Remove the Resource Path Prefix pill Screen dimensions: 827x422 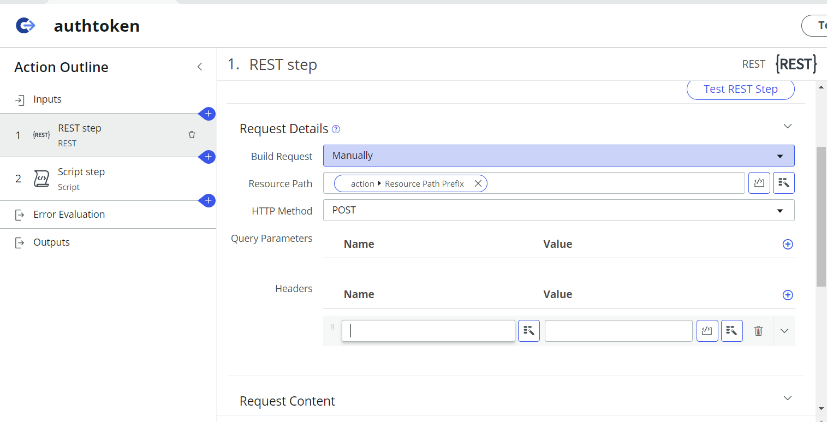coord(478,183)
